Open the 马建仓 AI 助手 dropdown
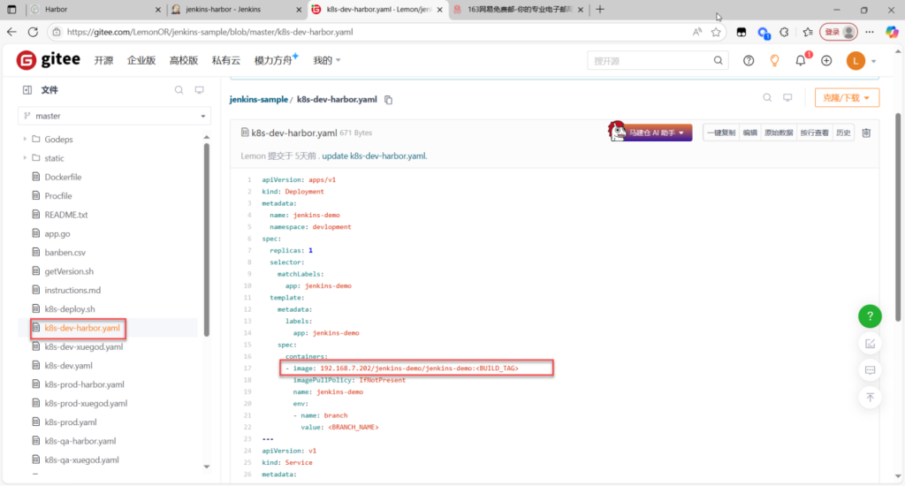 (651, 133)
